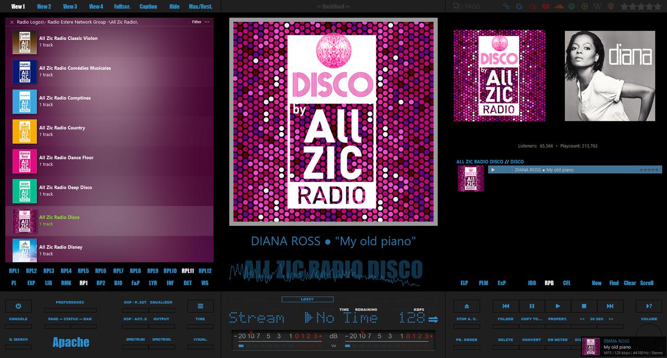Click the yellow circular disc icon

585,6
